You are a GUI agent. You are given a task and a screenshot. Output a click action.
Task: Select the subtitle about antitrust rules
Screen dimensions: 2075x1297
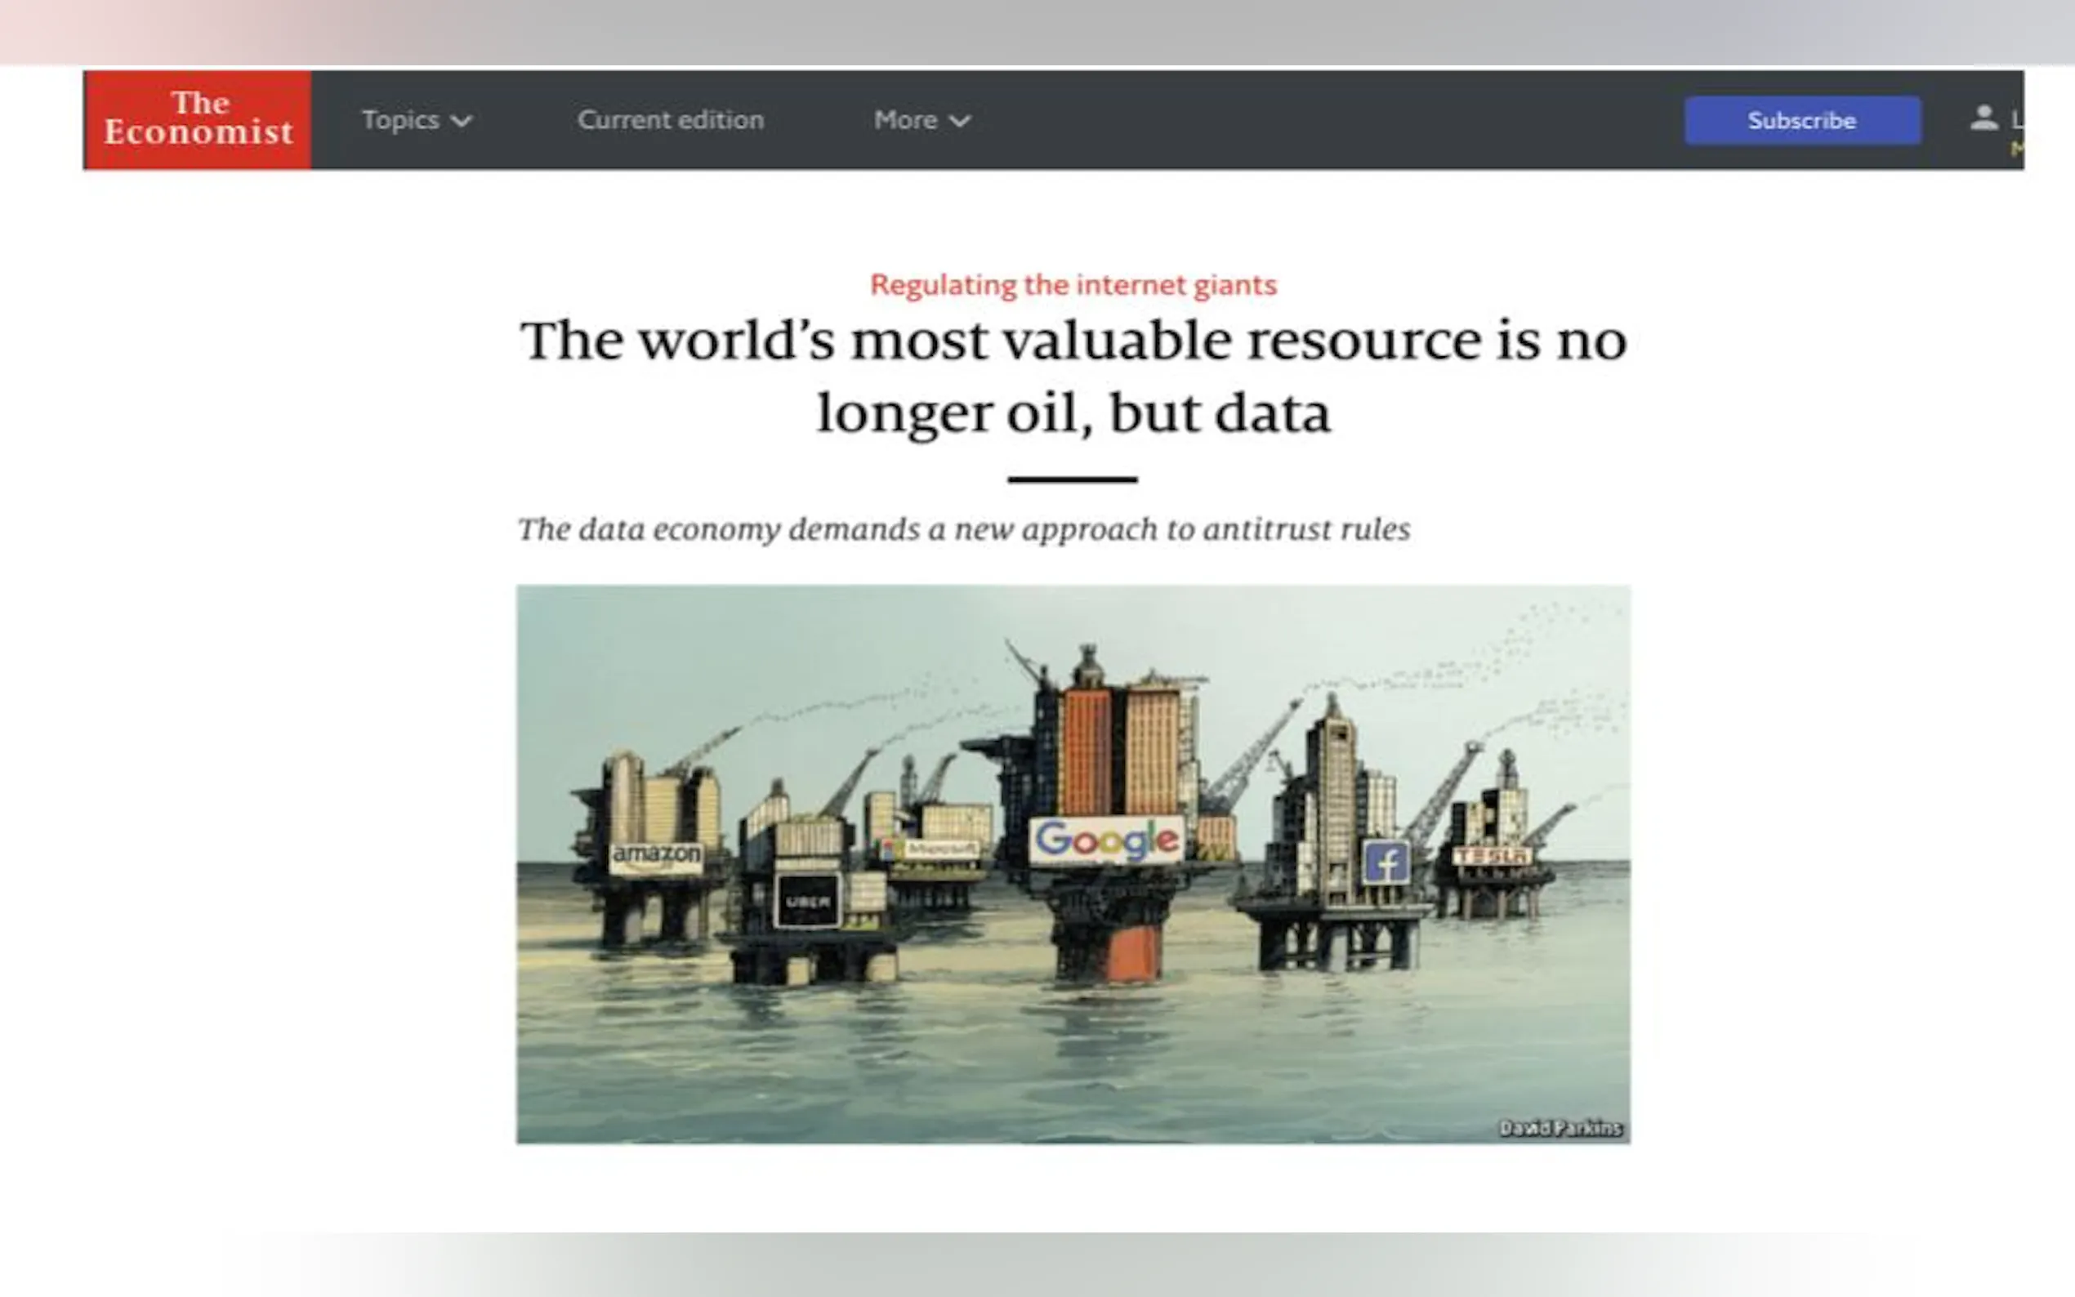(x=964, y=529)
